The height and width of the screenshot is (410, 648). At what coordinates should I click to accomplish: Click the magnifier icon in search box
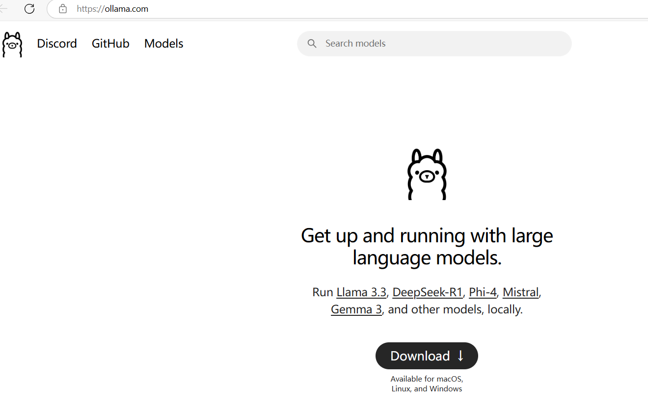(312, 44)
